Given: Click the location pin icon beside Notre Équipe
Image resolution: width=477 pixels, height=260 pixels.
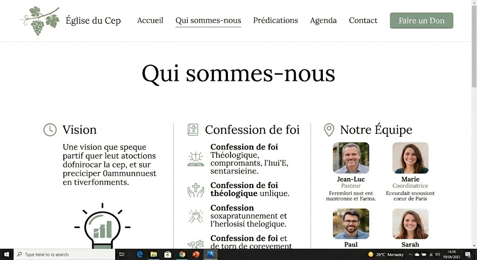Looking at the screenshot, I should tap(329, 130).
